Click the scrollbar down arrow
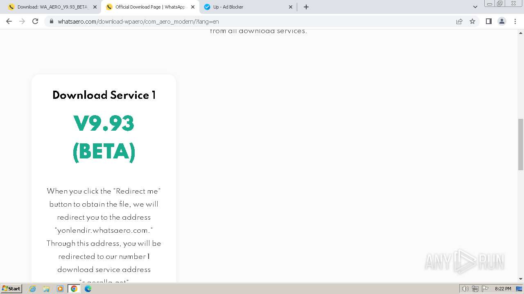This screenshot has height=294, width=524. pyautogui.click(x=521, y=279)
